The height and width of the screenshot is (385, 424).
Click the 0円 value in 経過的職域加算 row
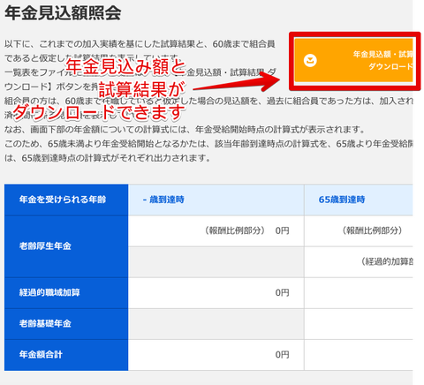[x=282, y=293]
